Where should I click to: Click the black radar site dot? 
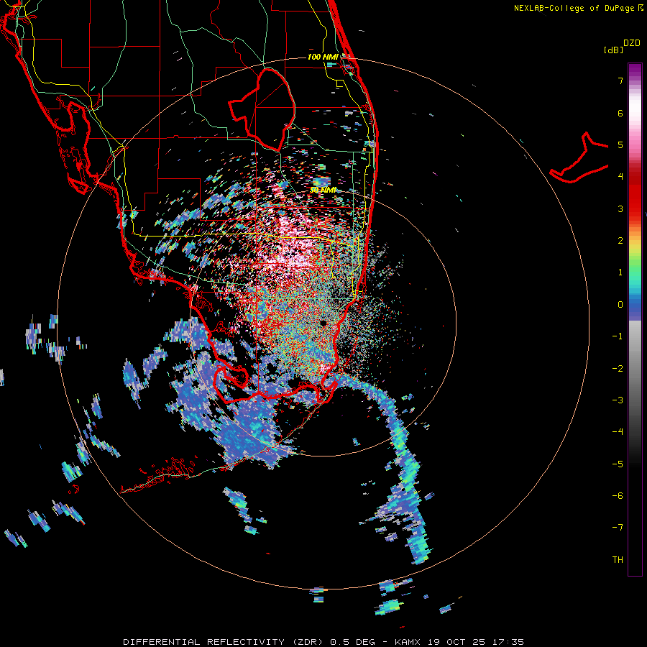(324, 323)
